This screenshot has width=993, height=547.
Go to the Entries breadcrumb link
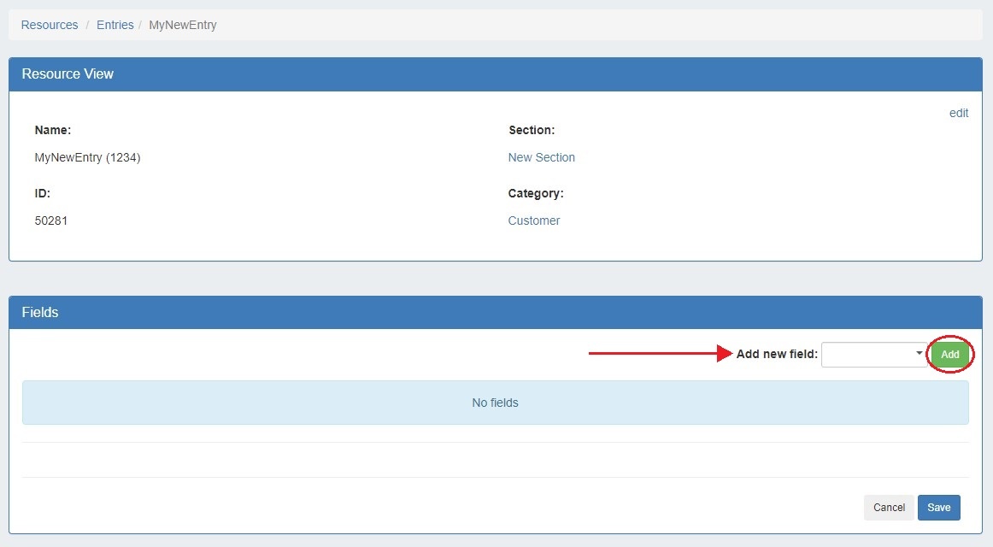tap(115, 25)
